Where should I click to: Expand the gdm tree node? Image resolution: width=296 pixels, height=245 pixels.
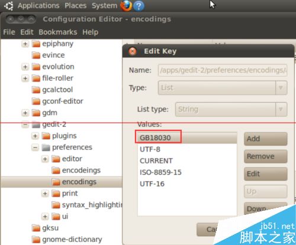25,113
